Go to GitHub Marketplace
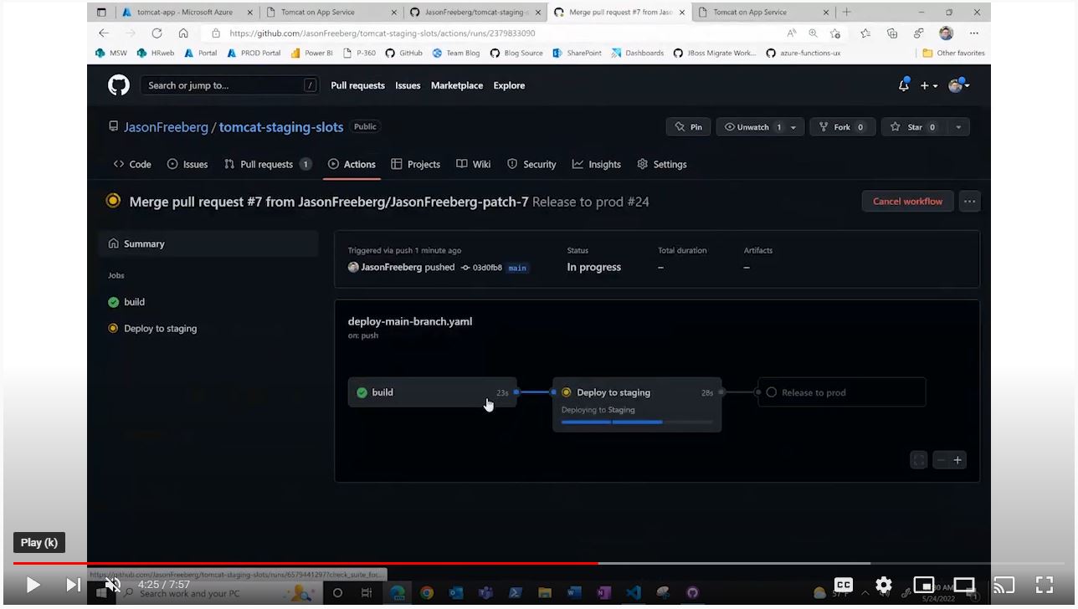Screen dimensions: 1078x609 click(x=457, y=85)
